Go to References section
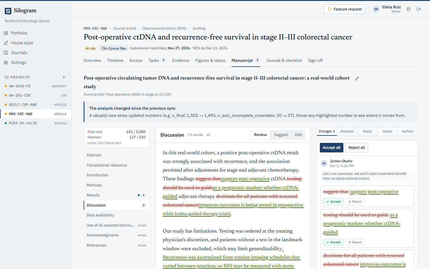 click(x=116, y=245)
